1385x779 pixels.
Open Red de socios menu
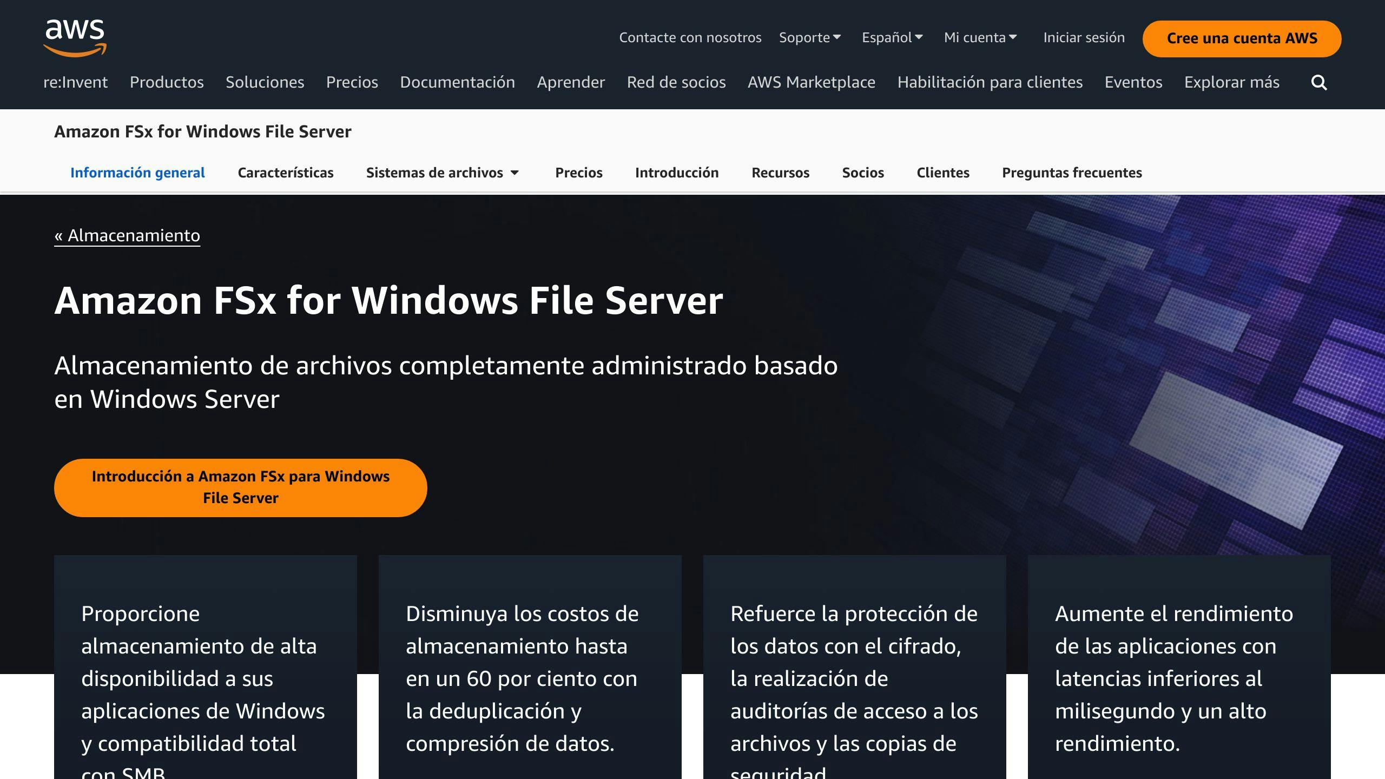click(x=676, y=82)
